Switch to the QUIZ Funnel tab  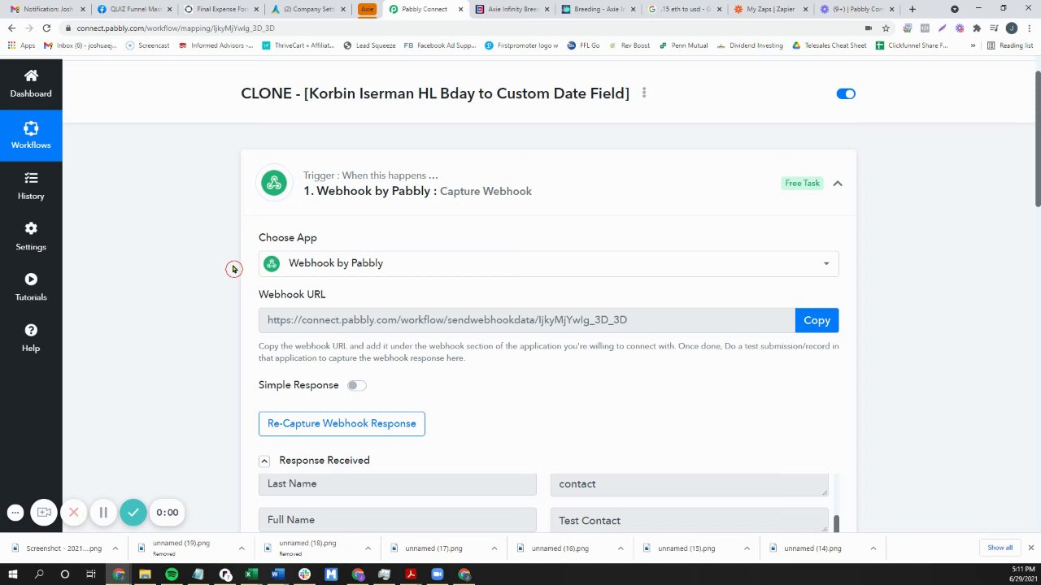pos(133,9)
